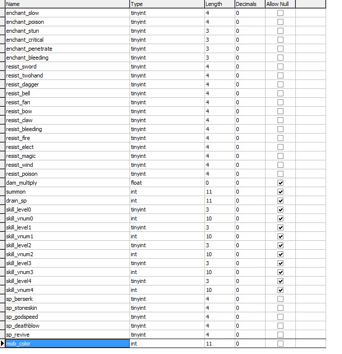This screenshot has height=354, width=342.
Task: Select row header left of sp_revive
Action: tap(2, 335)
